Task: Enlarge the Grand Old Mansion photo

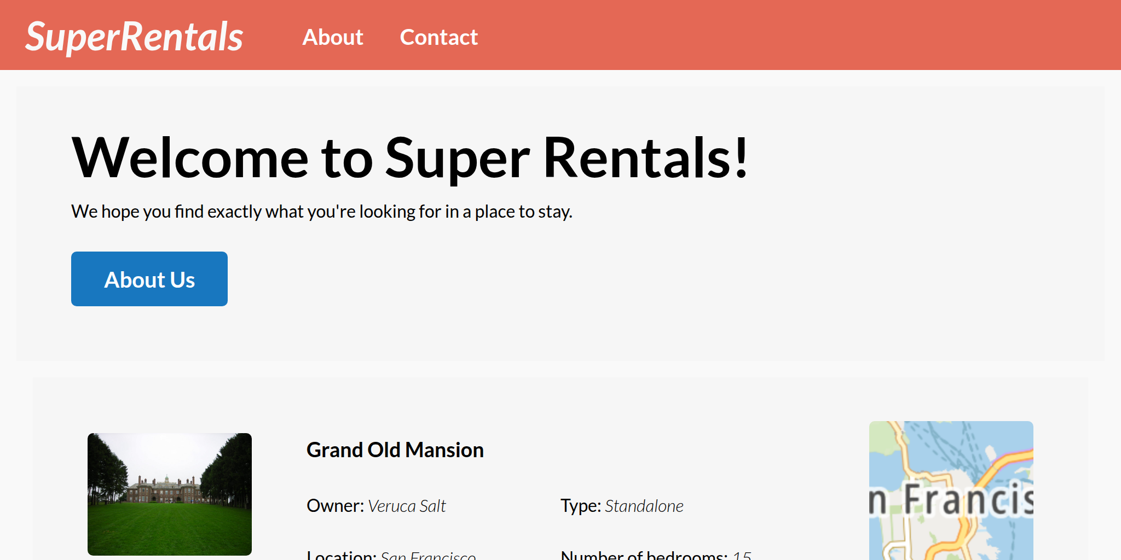Action: tap(170, 494)
